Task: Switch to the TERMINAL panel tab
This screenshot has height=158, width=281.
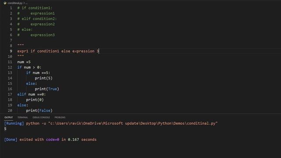Action: click(22, 117)
